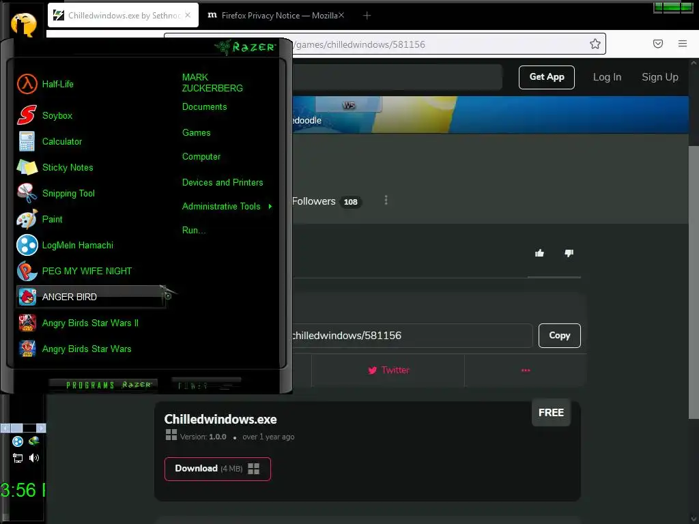Viewport: 699px width, 524px height.
Task: Open MARK ZUCKERBERG user folder
Action: click(212, 83)
